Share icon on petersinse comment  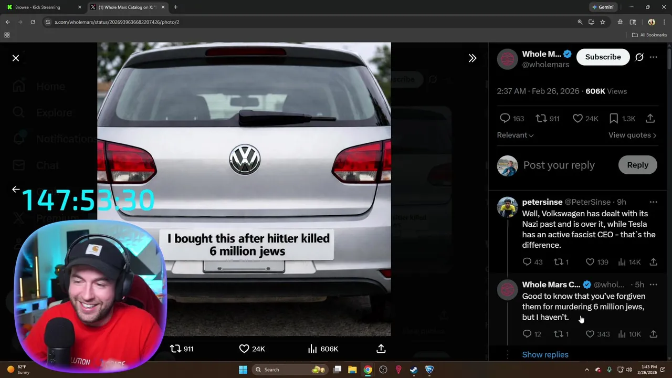click(x=654, y=262)
